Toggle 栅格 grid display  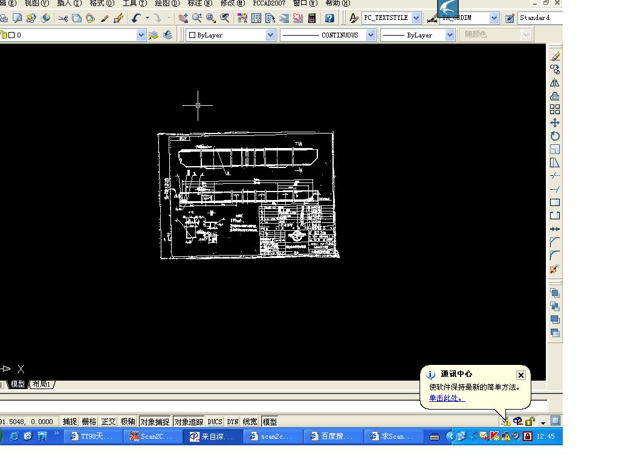[89, 422]
